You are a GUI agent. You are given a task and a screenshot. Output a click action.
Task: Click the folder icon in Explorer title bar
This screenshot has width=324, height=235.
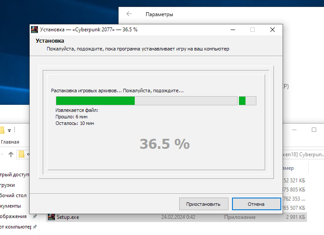pos(2,130)
